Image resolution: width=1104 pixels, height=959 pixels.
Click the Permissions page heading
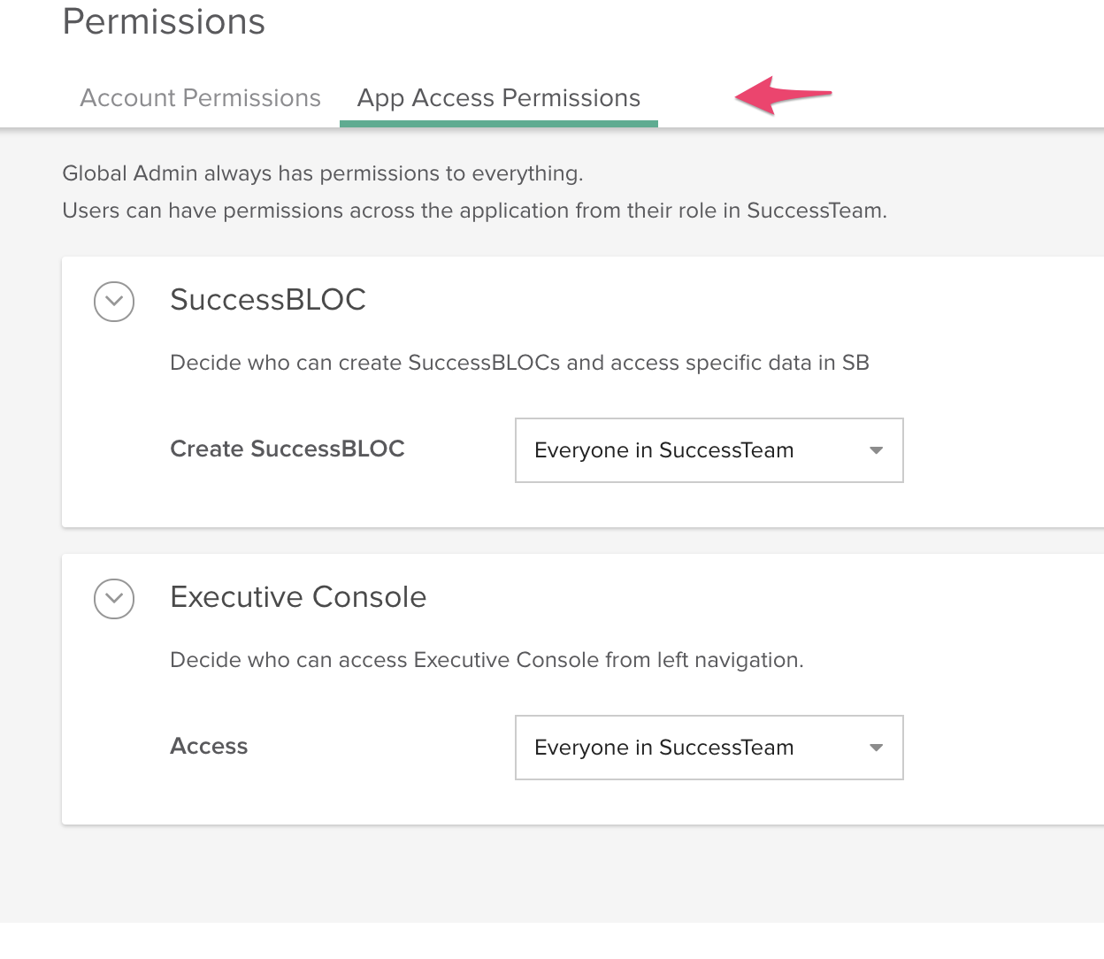[x=164, y=21]
